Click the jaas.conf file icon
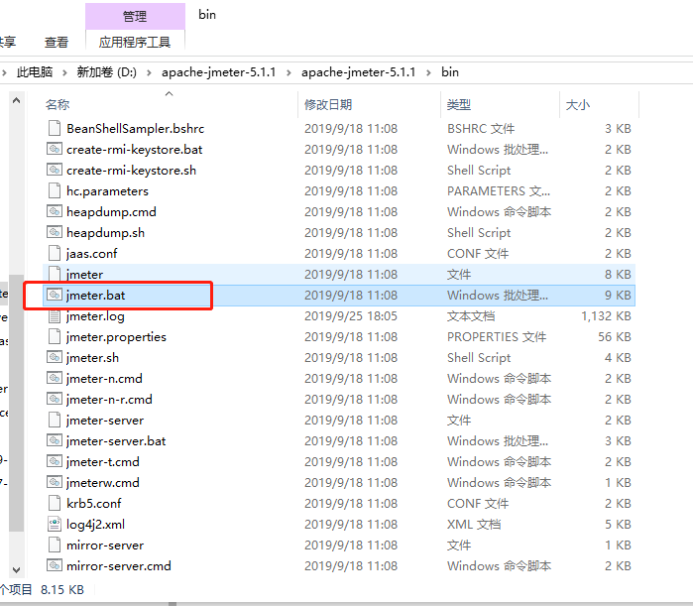This screenshot has height=606, width=693. [x=55, y=253]
